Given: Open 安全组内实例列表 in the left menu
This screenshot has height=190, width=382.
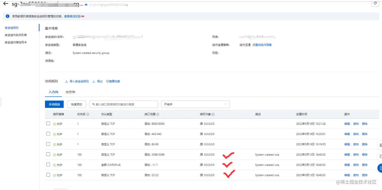Looking at the screenshot, I should tap(16, 35).
